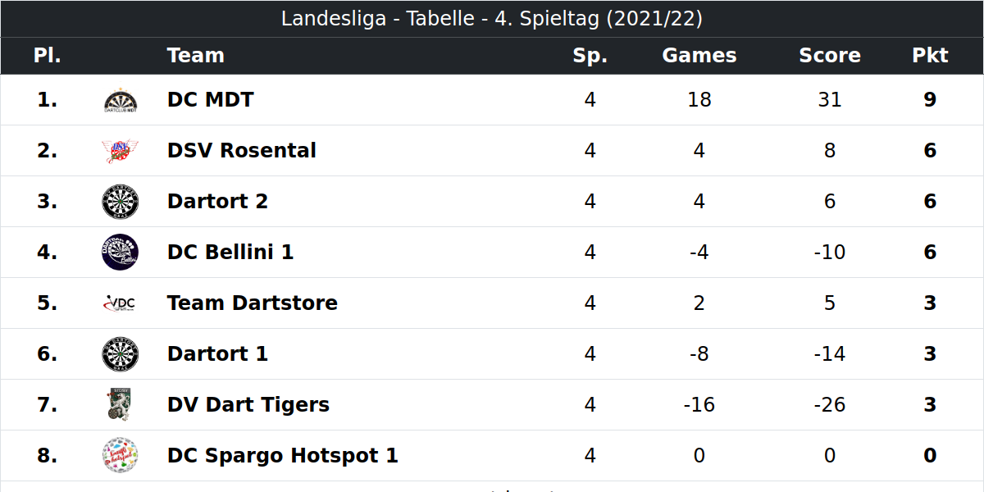The image size is (984, 492).
Task: Select the Team Dartstore team name
Action: pos(253,303)
